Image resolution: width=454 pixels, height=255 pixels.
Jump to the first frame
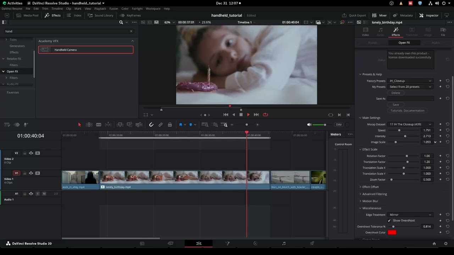point(226,115)
